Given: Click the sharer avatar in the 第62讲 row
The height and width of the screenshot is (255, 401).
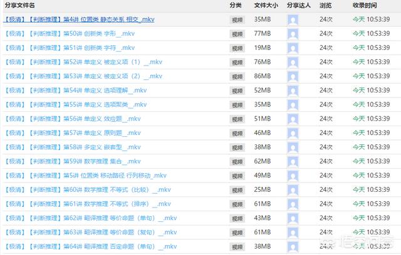Looking at the screenshot, I should 293,219.
